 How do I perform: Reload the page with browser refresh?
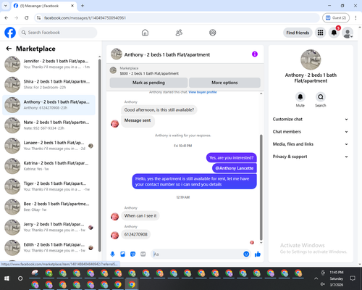click(x=27, y=18)
